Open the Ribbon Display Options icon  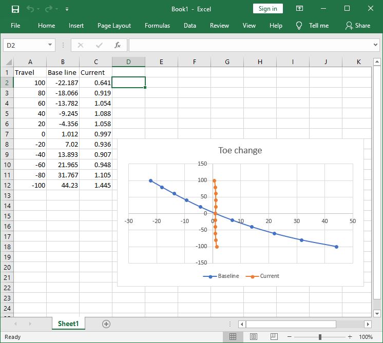(x=298, y=9)
